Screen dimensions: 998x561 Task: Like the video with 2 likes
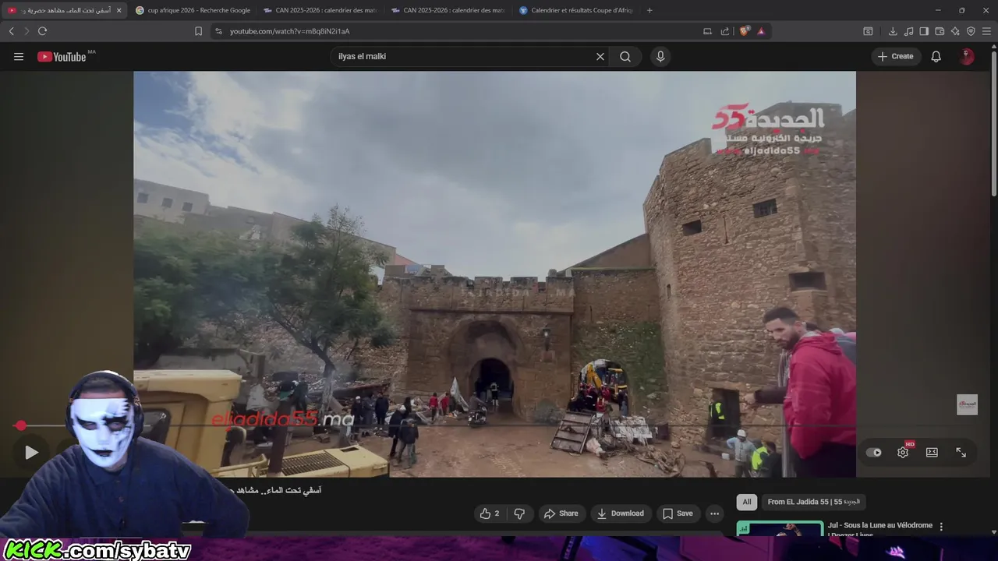[490, 513]
